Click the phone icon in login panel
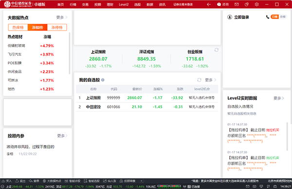 tap(268, 17)
